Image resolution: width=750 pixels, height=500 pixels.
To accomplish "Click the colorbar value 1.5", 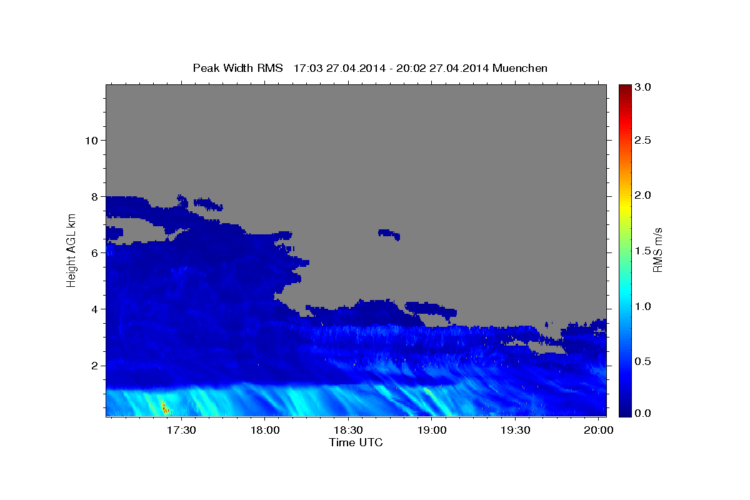I will [644, 251].
